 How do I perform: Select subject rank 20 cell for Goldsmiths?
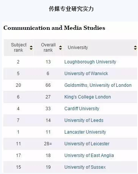[x=18, y=85]
